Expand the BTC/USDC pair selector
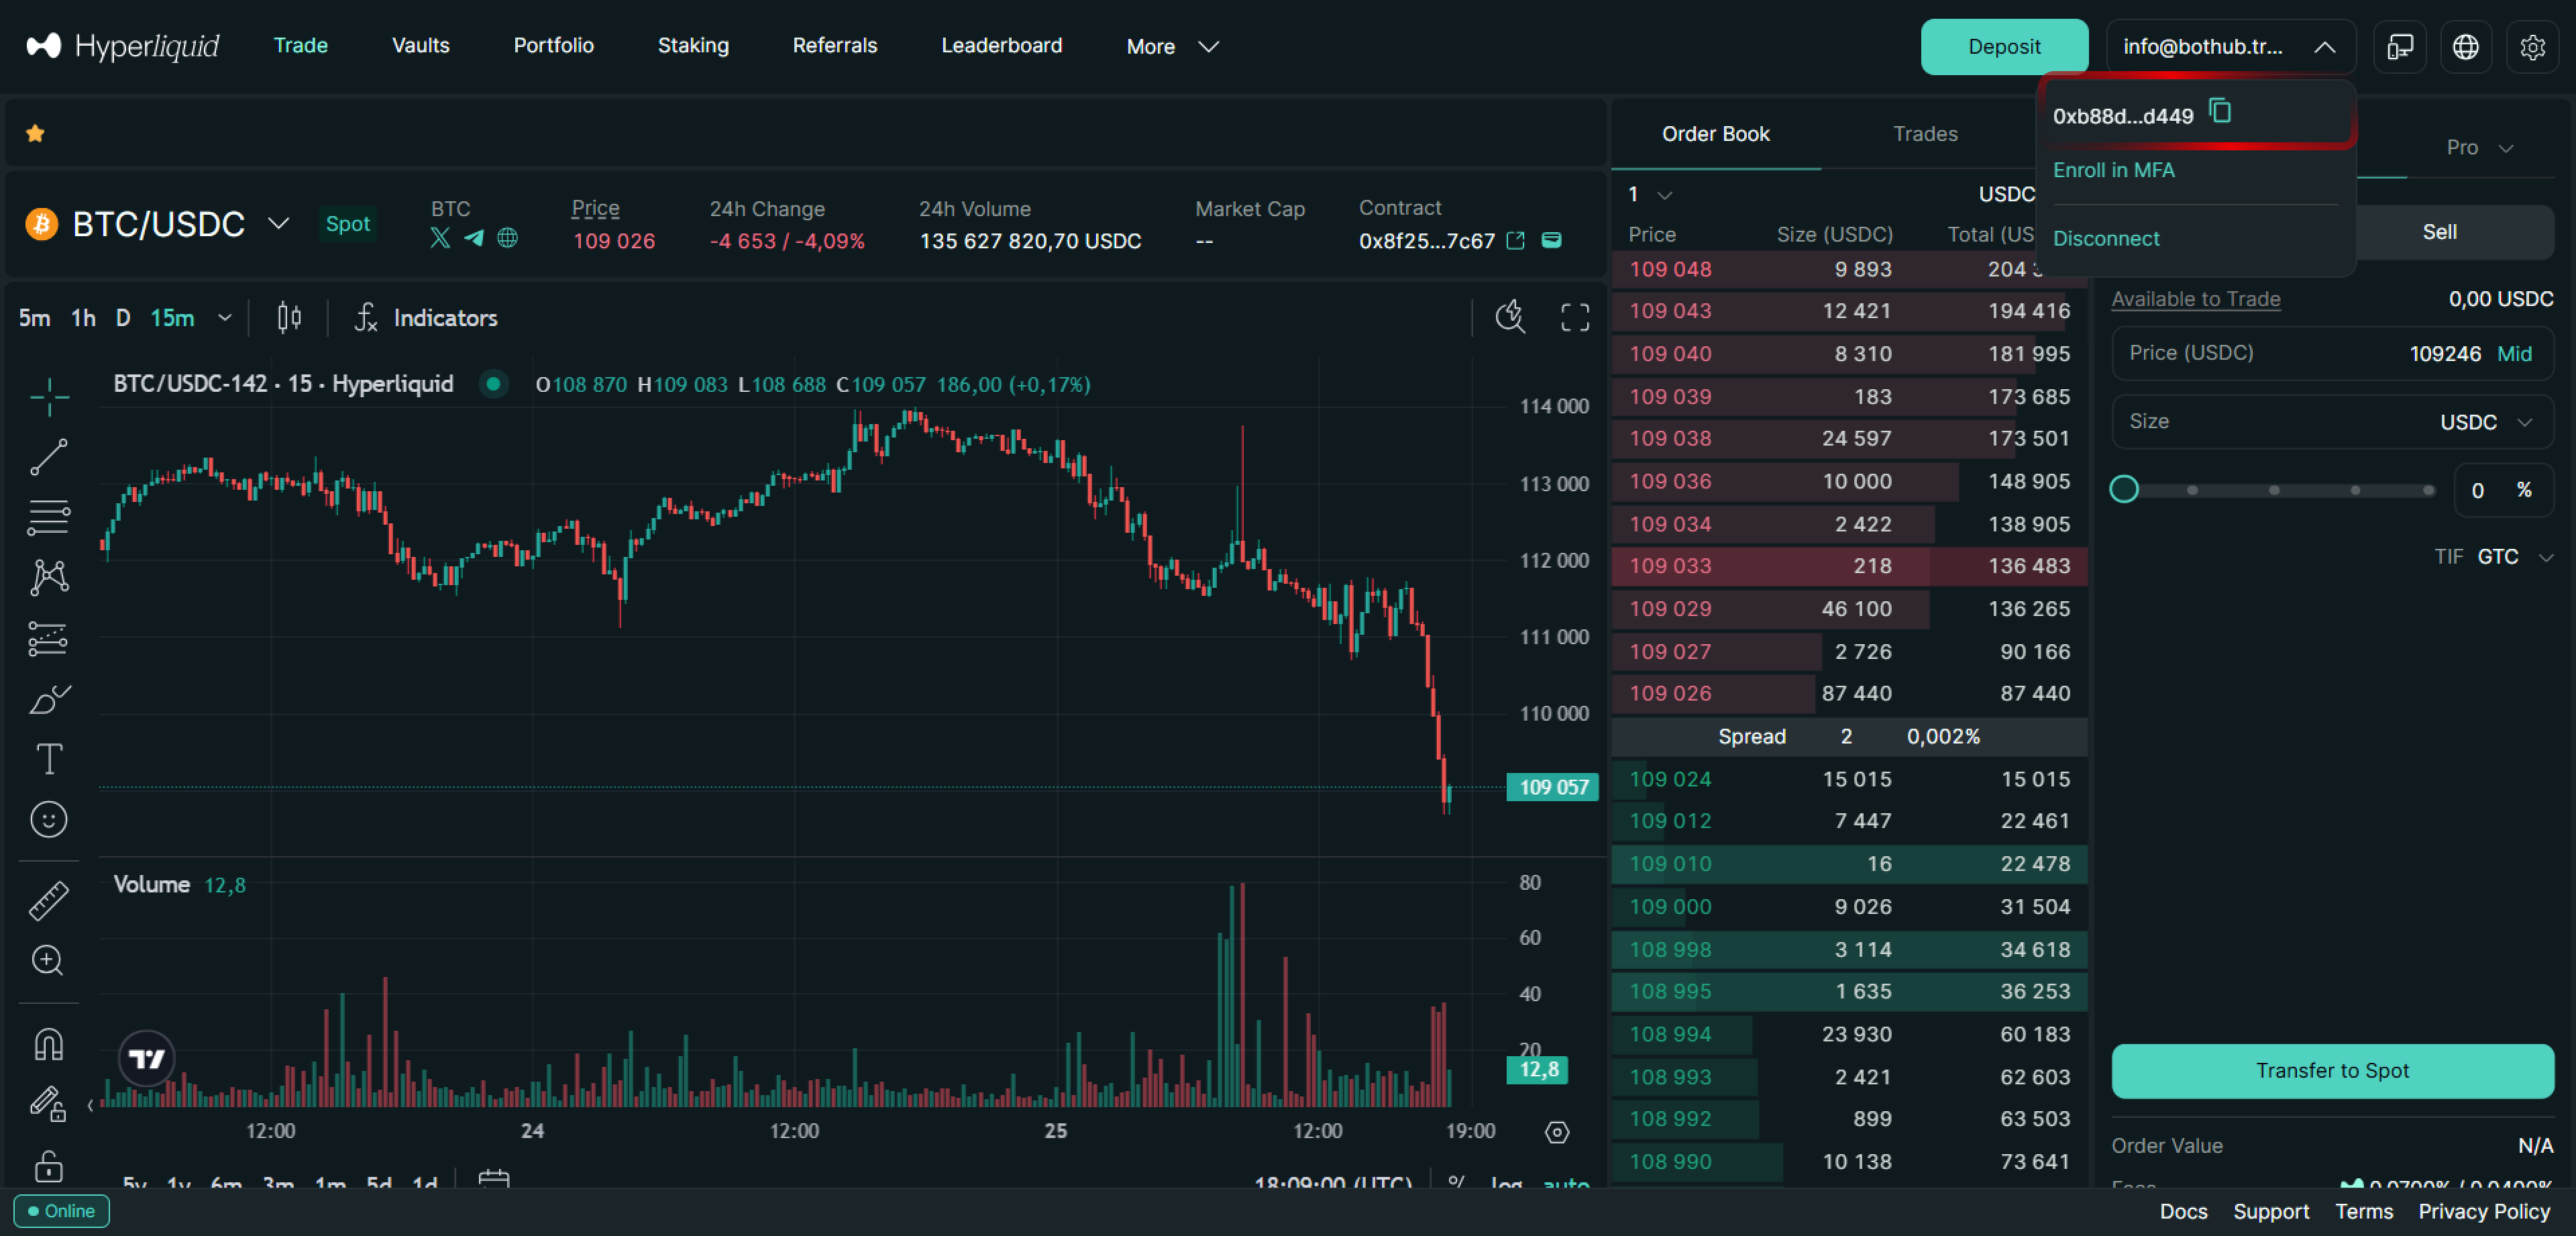This screenshot has height=1236, width=2576. pyautogui.click(x=279, y=223)
